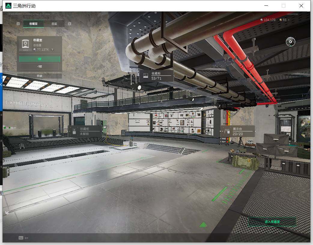Click the Esc back key hint
The height and width of the screenshot is (245, 313).
point(21,237)
